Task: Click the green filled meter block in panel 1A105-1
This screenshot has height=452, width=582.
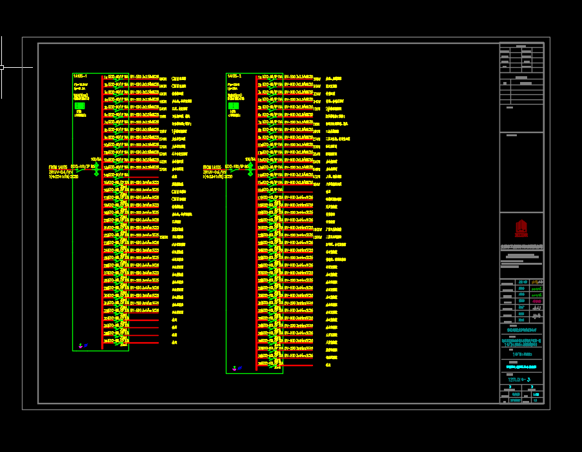Action: (79, 106)
